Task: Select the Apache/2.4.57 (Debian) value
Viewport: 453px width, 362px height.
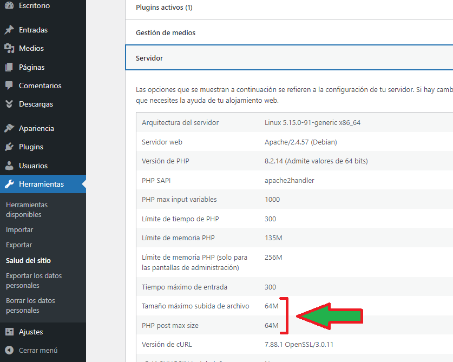Action: (301, 142)
